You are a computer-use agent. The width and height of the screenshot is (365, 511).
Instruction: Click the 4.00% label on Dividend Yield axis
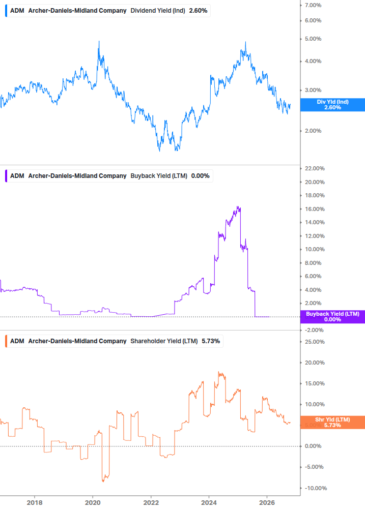(313, 61)
